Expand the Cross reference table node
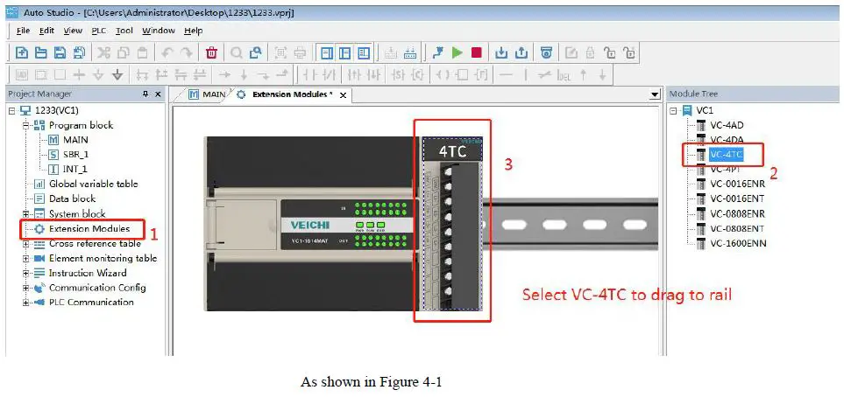 coord(25,243)
